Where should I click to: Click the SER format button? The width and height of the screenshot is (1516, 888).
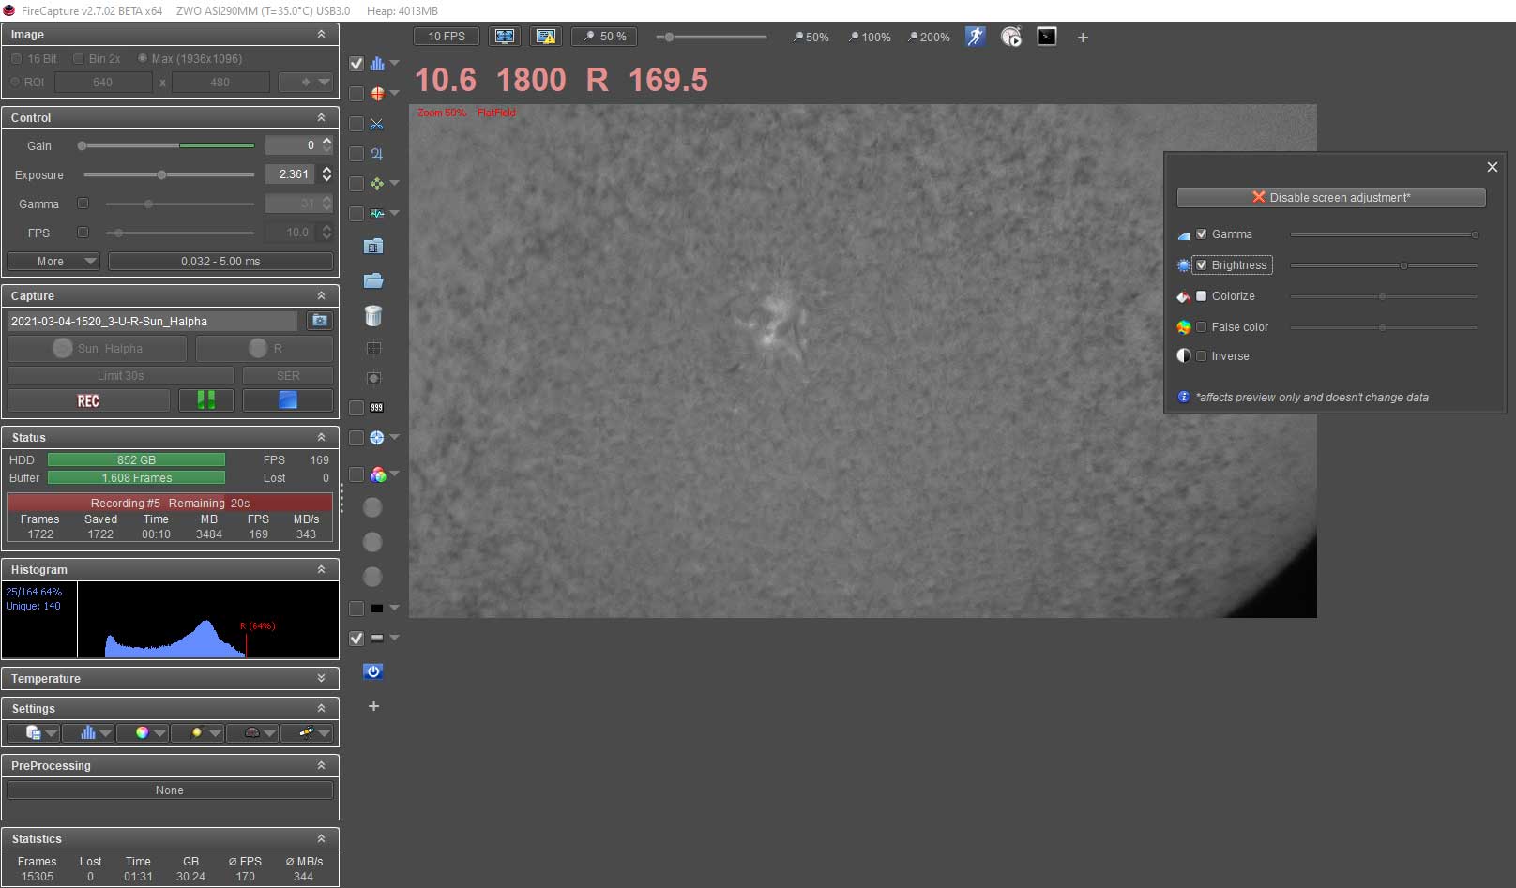[288, 376]
